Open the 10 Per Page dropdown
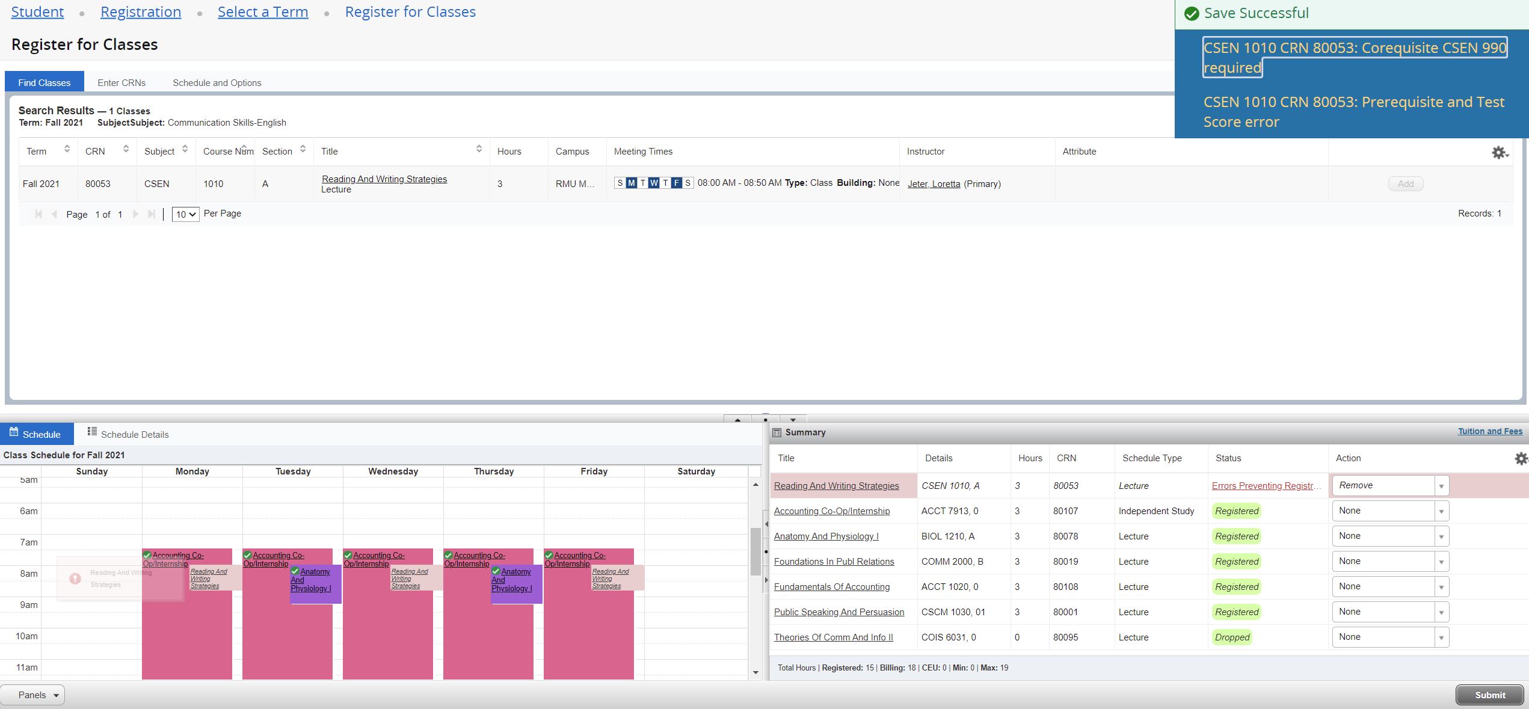Viewport: 1529px width, 709px height. [185, 214]
